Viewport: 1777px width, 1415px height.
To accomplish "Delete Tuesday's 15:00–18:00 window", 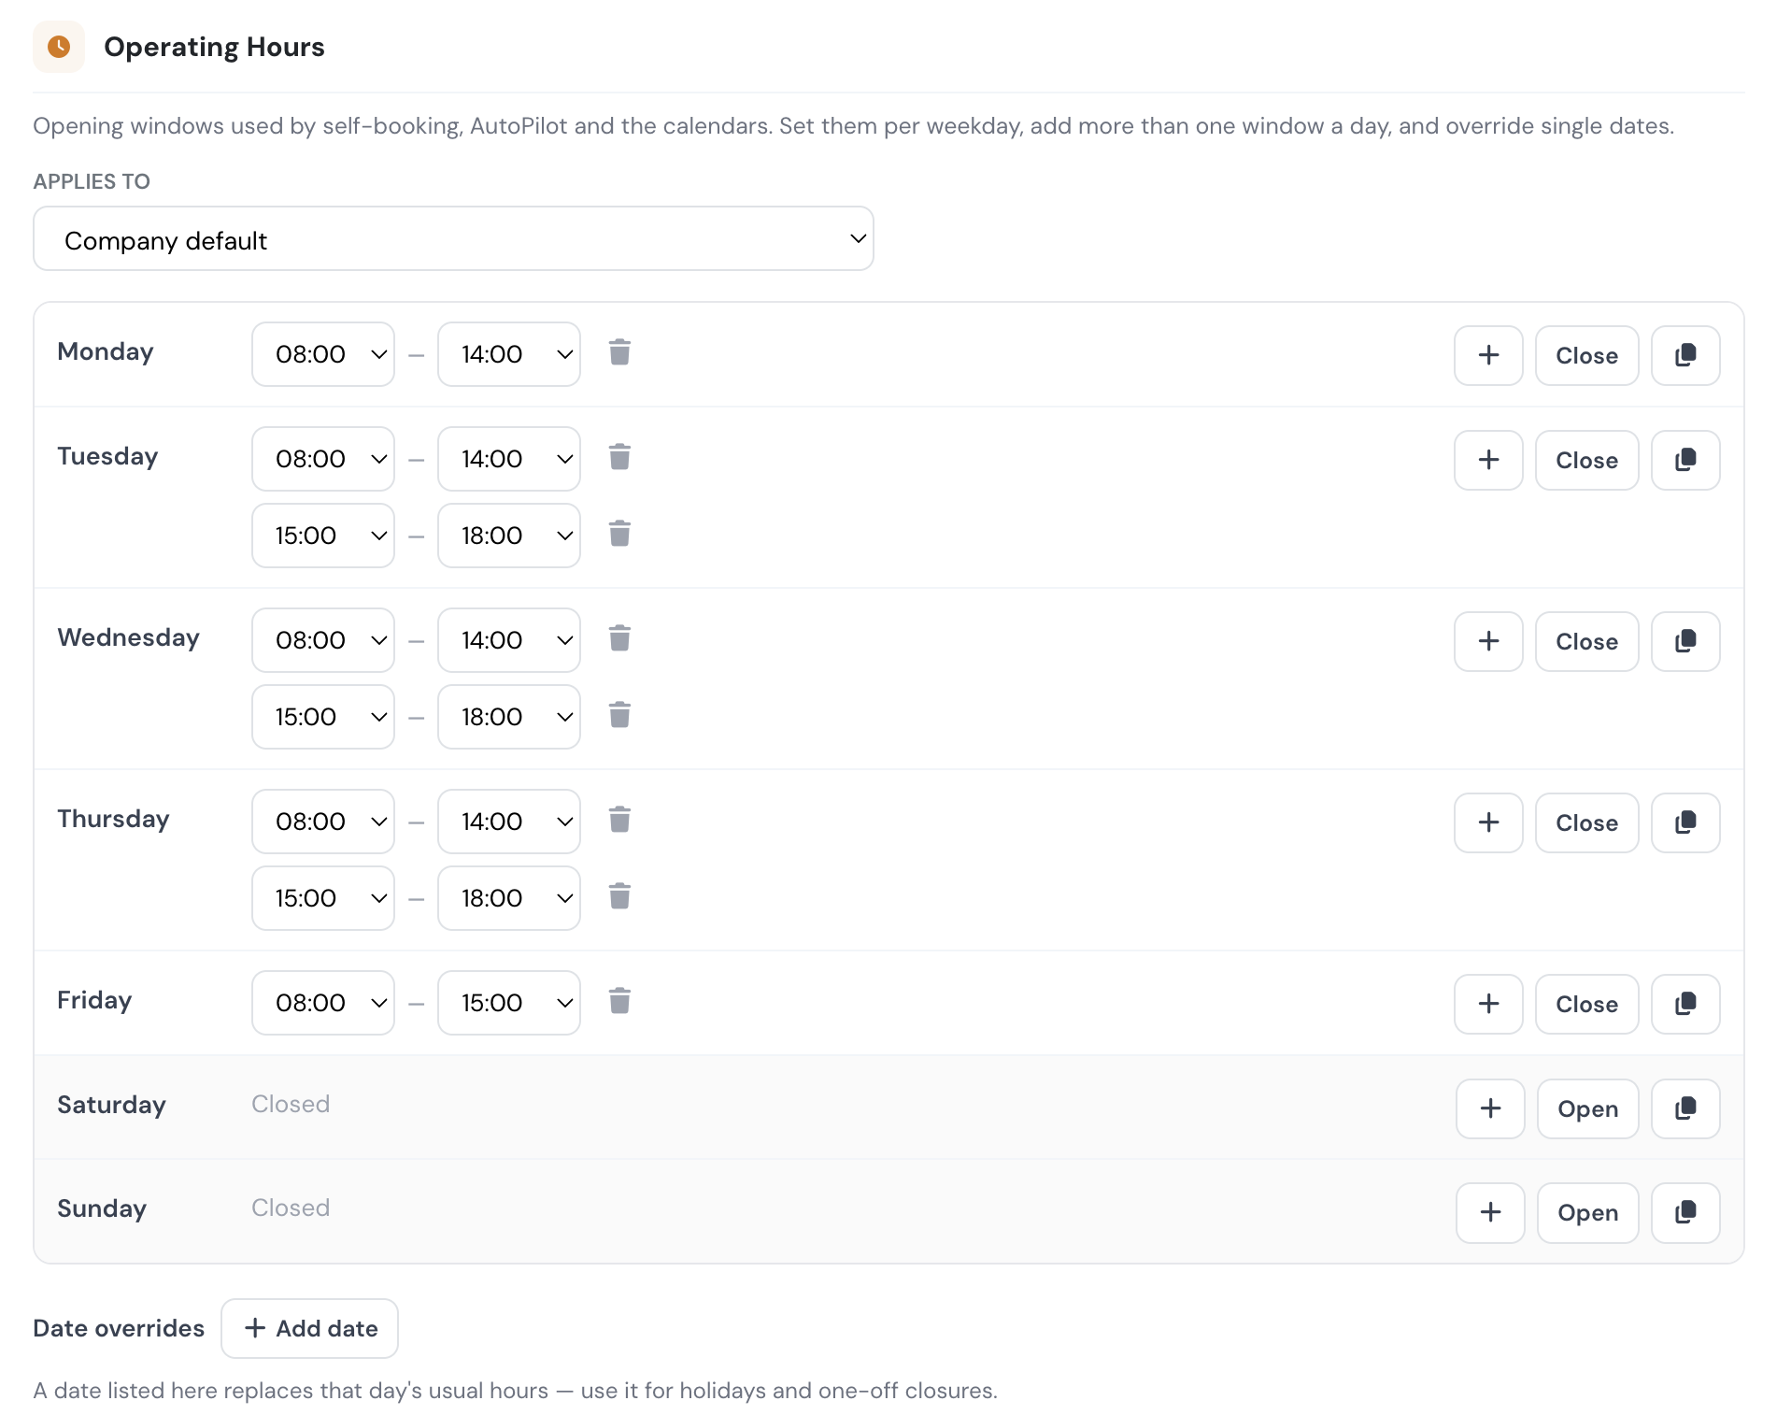I will 619,535.
